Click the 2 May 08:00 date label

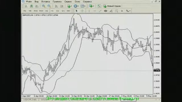127,96
